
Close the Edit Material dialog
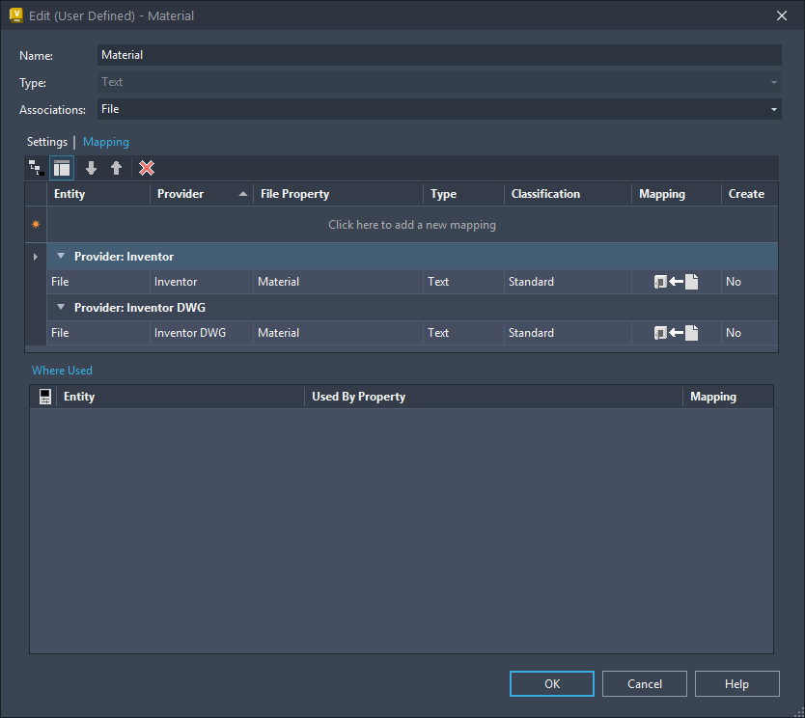click(782, 15)
